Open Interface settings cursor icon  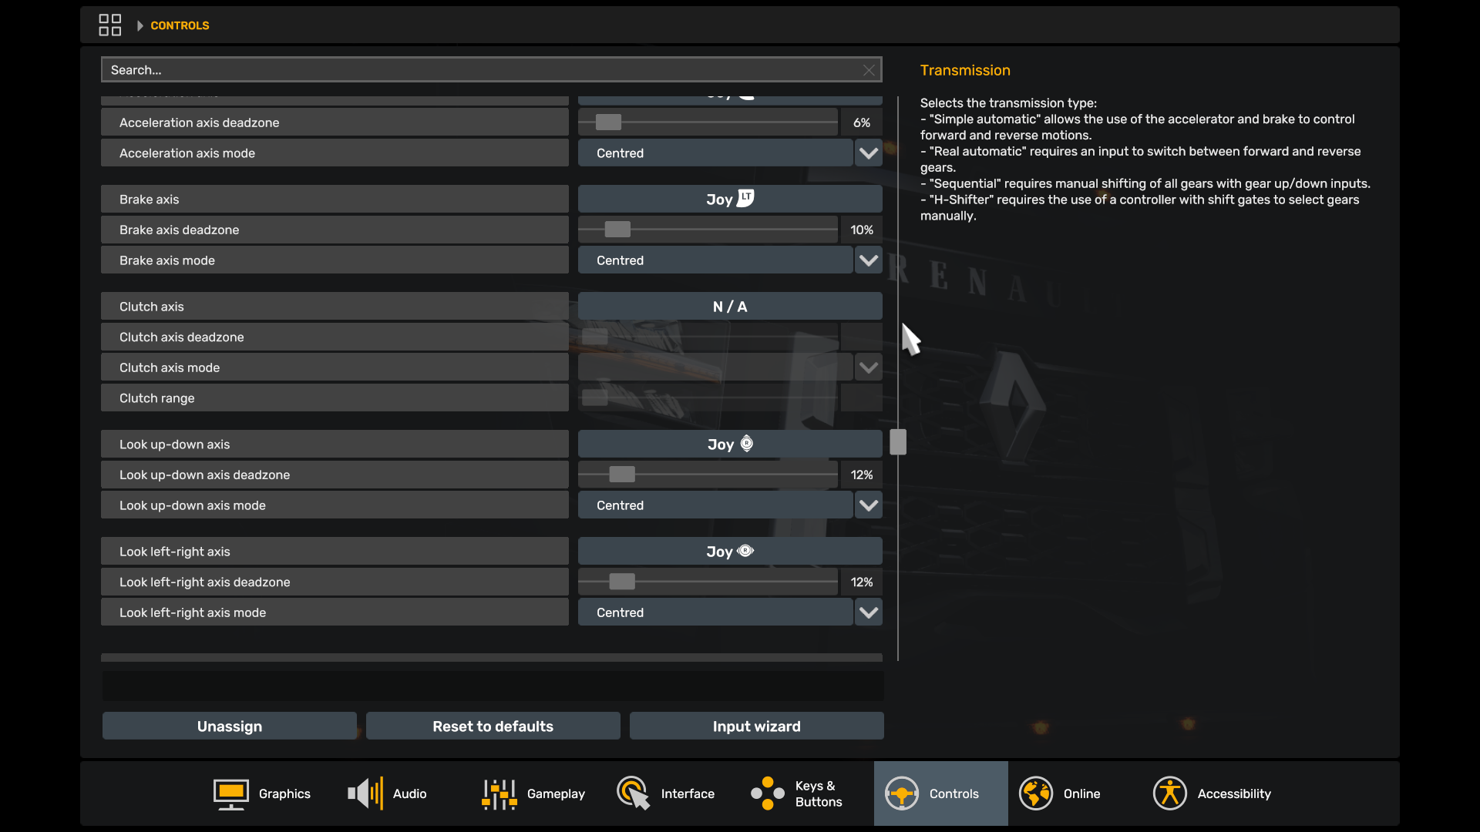coord(633,793)
